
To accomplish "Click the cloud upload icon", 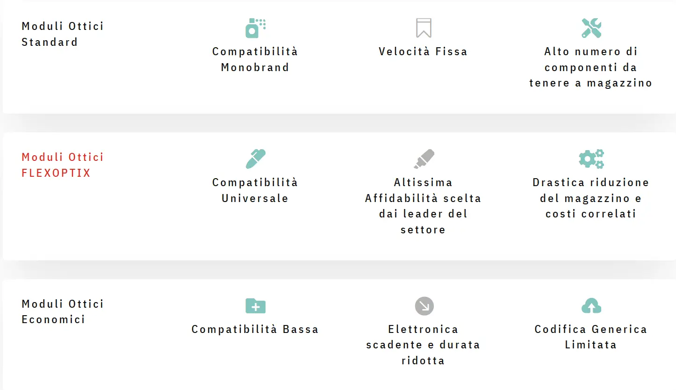I will (x=591, y=306).
